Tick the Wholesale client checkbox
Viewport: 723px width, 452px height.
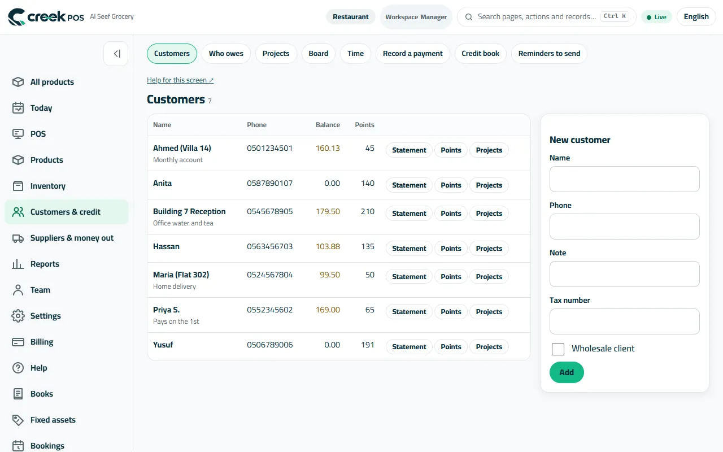click(558, 349)
